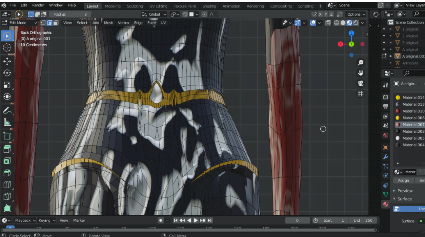Screen dimensions: 425x237
Task: Switch to the Sculpting workspace tab
Action: coord(135,6)
